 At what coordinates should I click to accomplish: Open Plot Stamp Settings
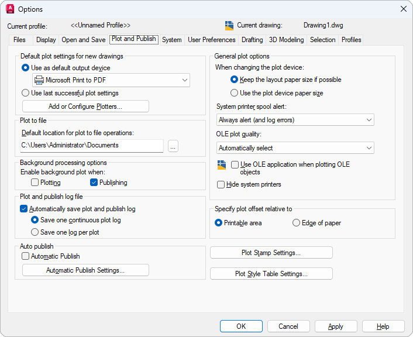271,253
